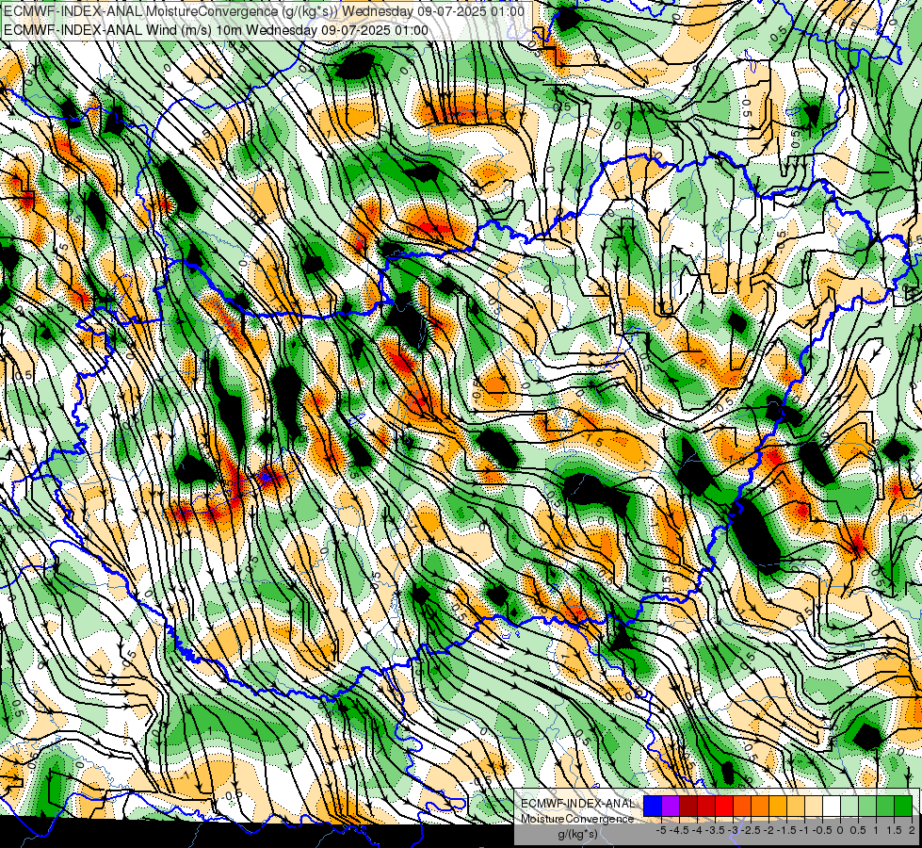
Task: Click the -2.5 tick label on legend
Action: coord(752,830)
